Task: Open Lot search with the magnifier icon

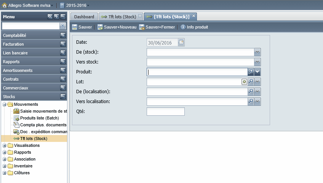Action: click(x=251, y=82)
